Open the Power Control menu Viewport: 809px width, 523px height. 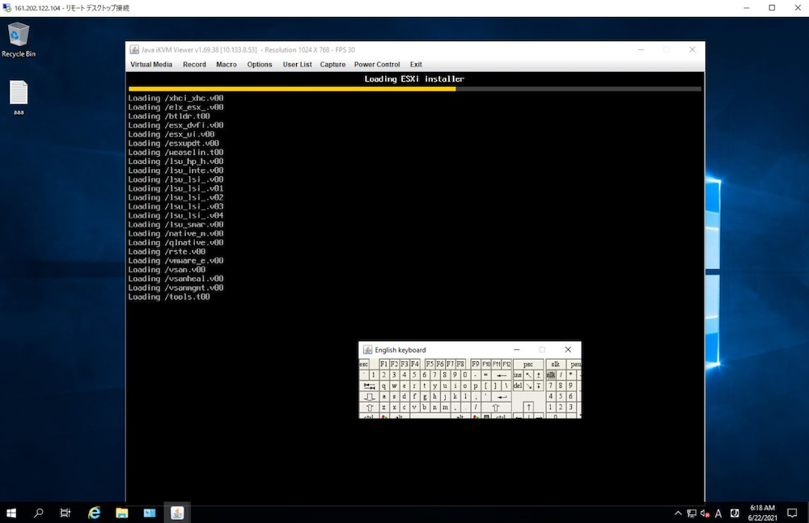[377, 65]
